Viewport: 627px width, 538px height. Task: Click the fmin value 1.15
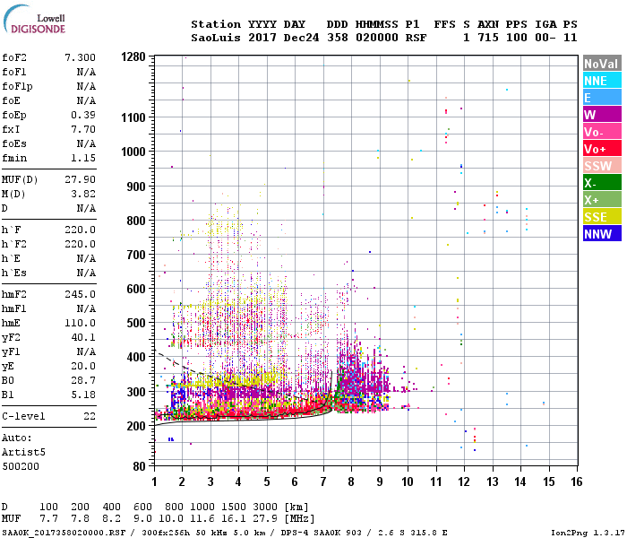point(83,158)
